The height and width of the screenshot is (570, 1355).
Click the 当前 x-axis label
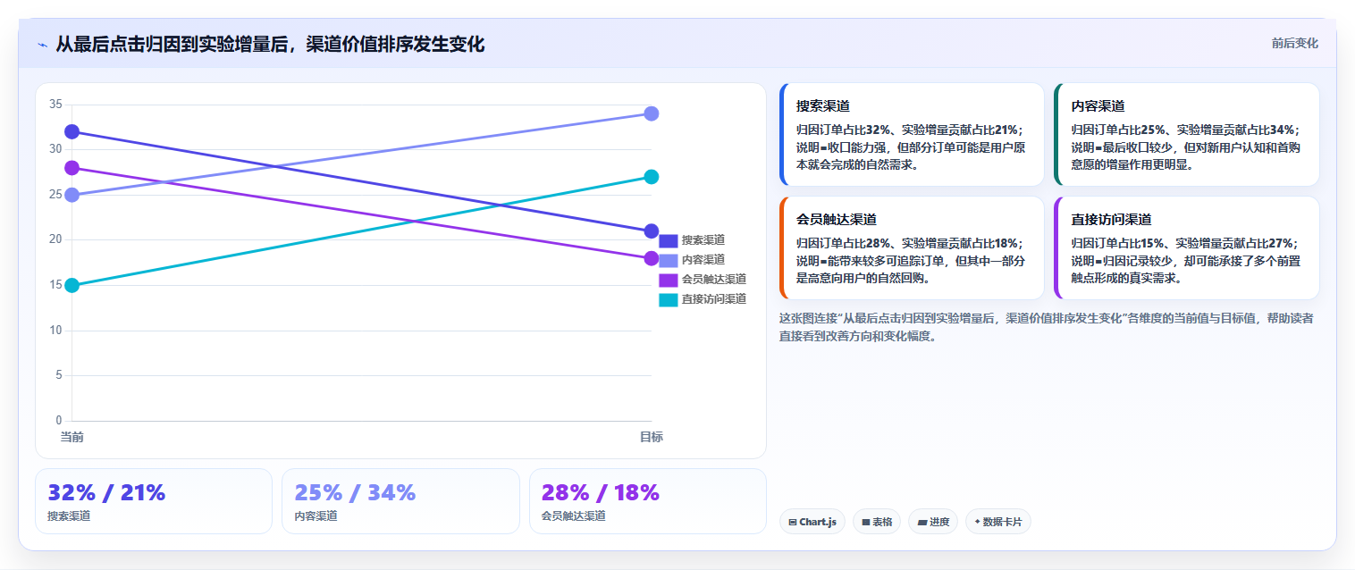coord(72,437)
